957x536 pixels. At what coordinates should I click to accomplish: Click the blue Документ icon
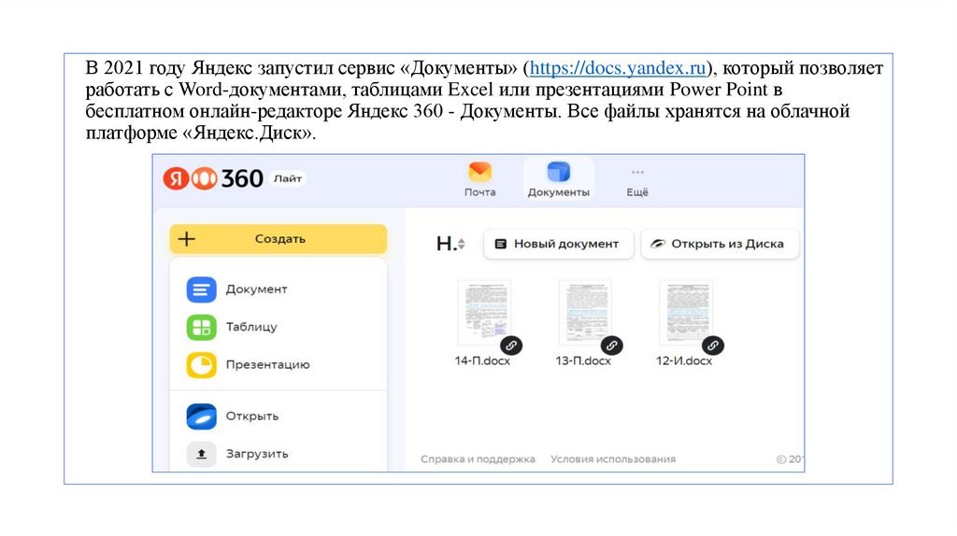(202, 289)
